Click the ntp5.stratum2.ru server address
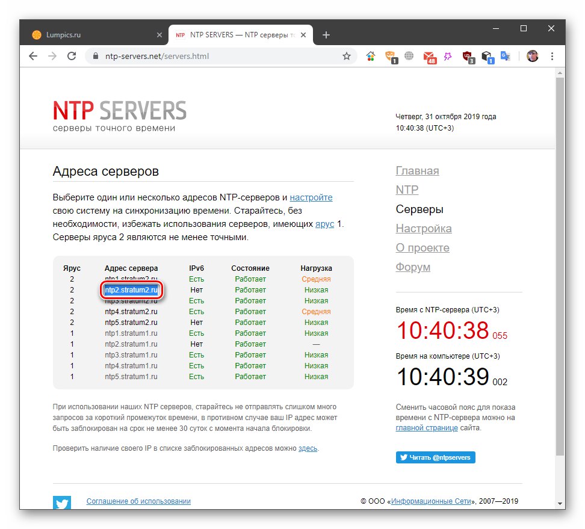The height and width of the screenshot is (529, 585). coord(131,323)
